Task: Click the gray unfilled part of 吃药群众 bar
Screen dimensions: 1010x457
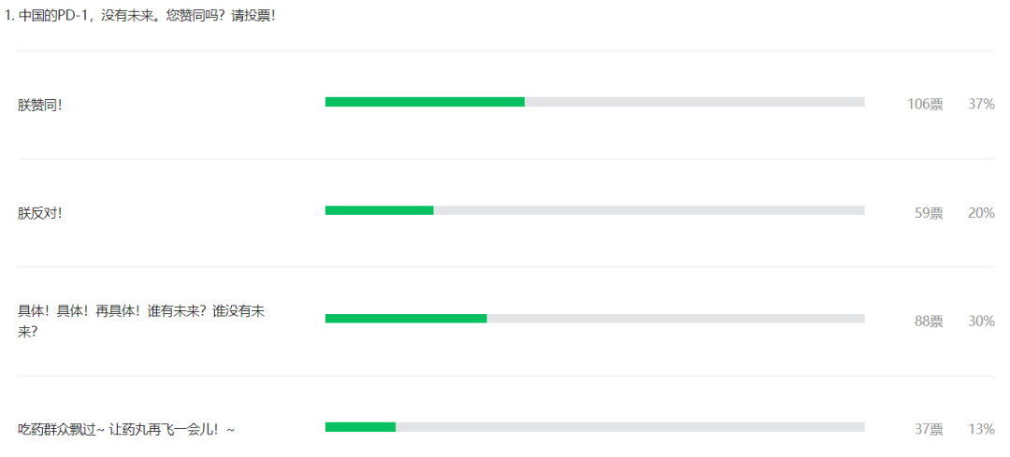Action: click(x=630, y=427)
